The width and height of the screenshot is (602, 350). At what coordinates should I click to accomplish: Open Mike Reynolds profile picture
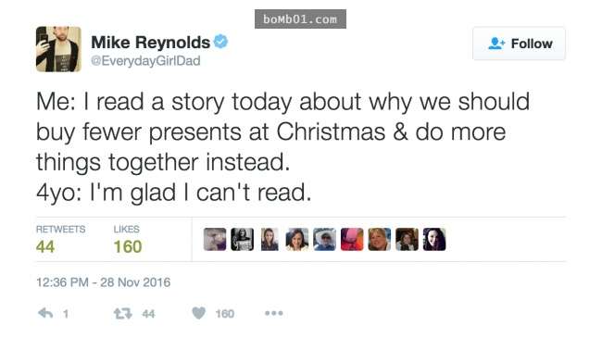[x=58, y=49]
